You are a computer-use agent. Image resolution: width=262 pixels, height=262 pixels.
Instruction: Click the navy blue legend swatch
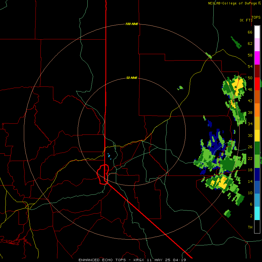(257, 174)
